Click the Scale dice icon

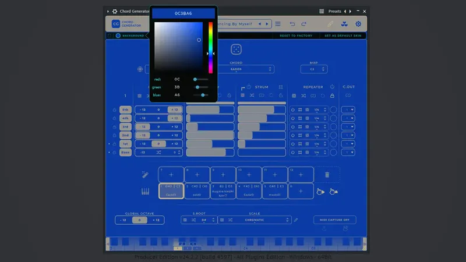(222, 220)
